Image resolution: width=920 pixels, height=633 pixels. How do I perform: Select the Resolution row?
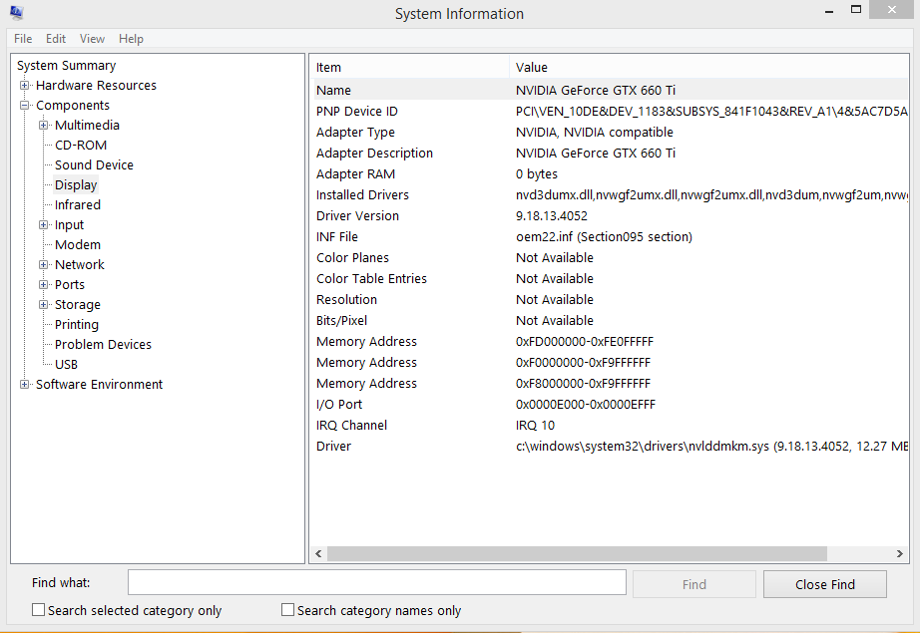tap(610, 299)
